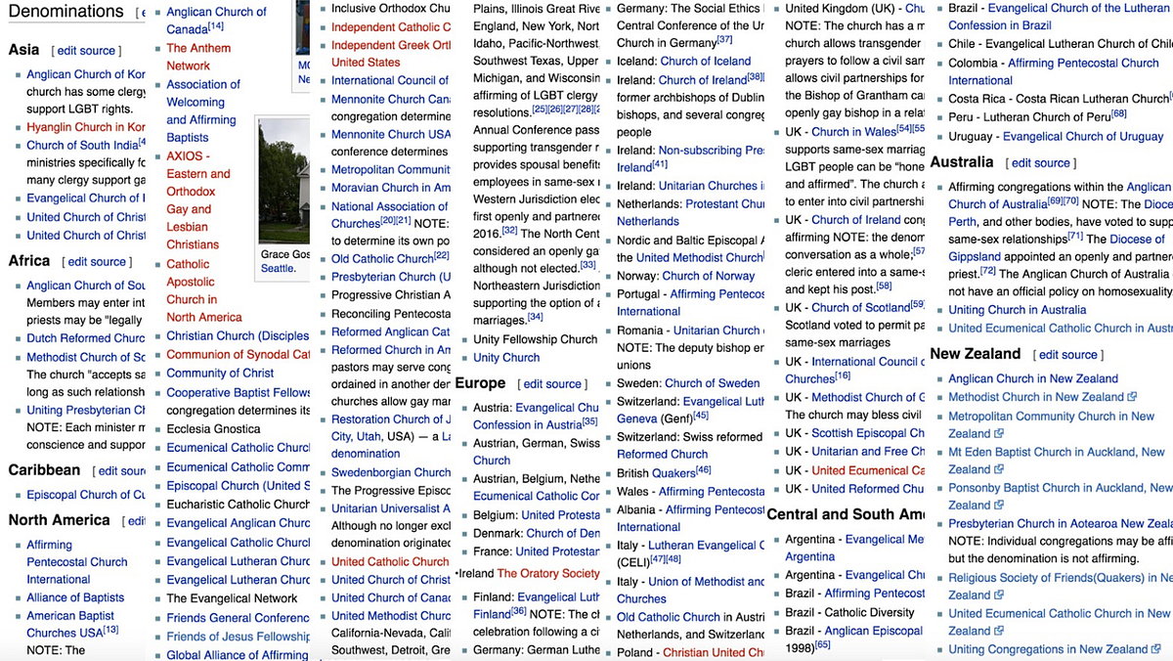Open Swedenborgian Church link
This screenshot has height=661, width=1173.
pyautogui.click(x=391, y=472)
